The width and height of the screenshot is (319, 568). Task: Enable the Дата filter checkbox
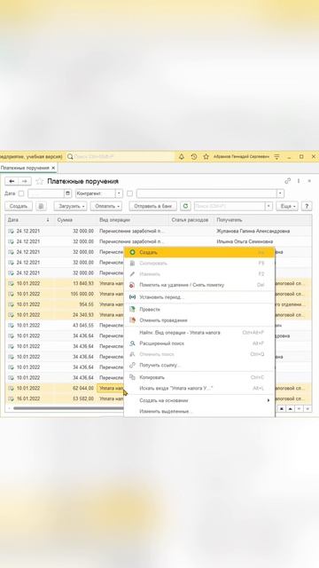(x=21, y=193)
